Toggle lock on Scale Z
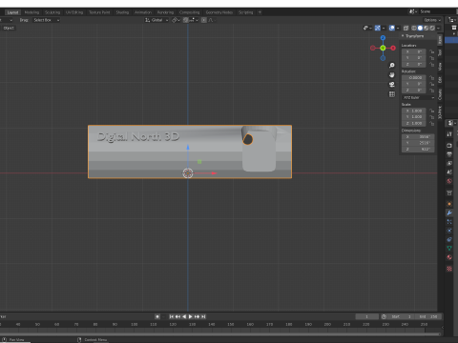Image resolution: width=458 pixels, height=343 pixels. pyautogui.click(x=431, y=123)
